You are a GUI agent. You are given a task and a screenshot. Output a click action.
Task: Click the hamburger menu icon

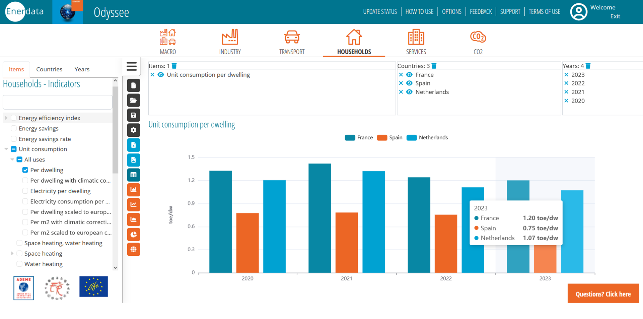click(132, 66)
